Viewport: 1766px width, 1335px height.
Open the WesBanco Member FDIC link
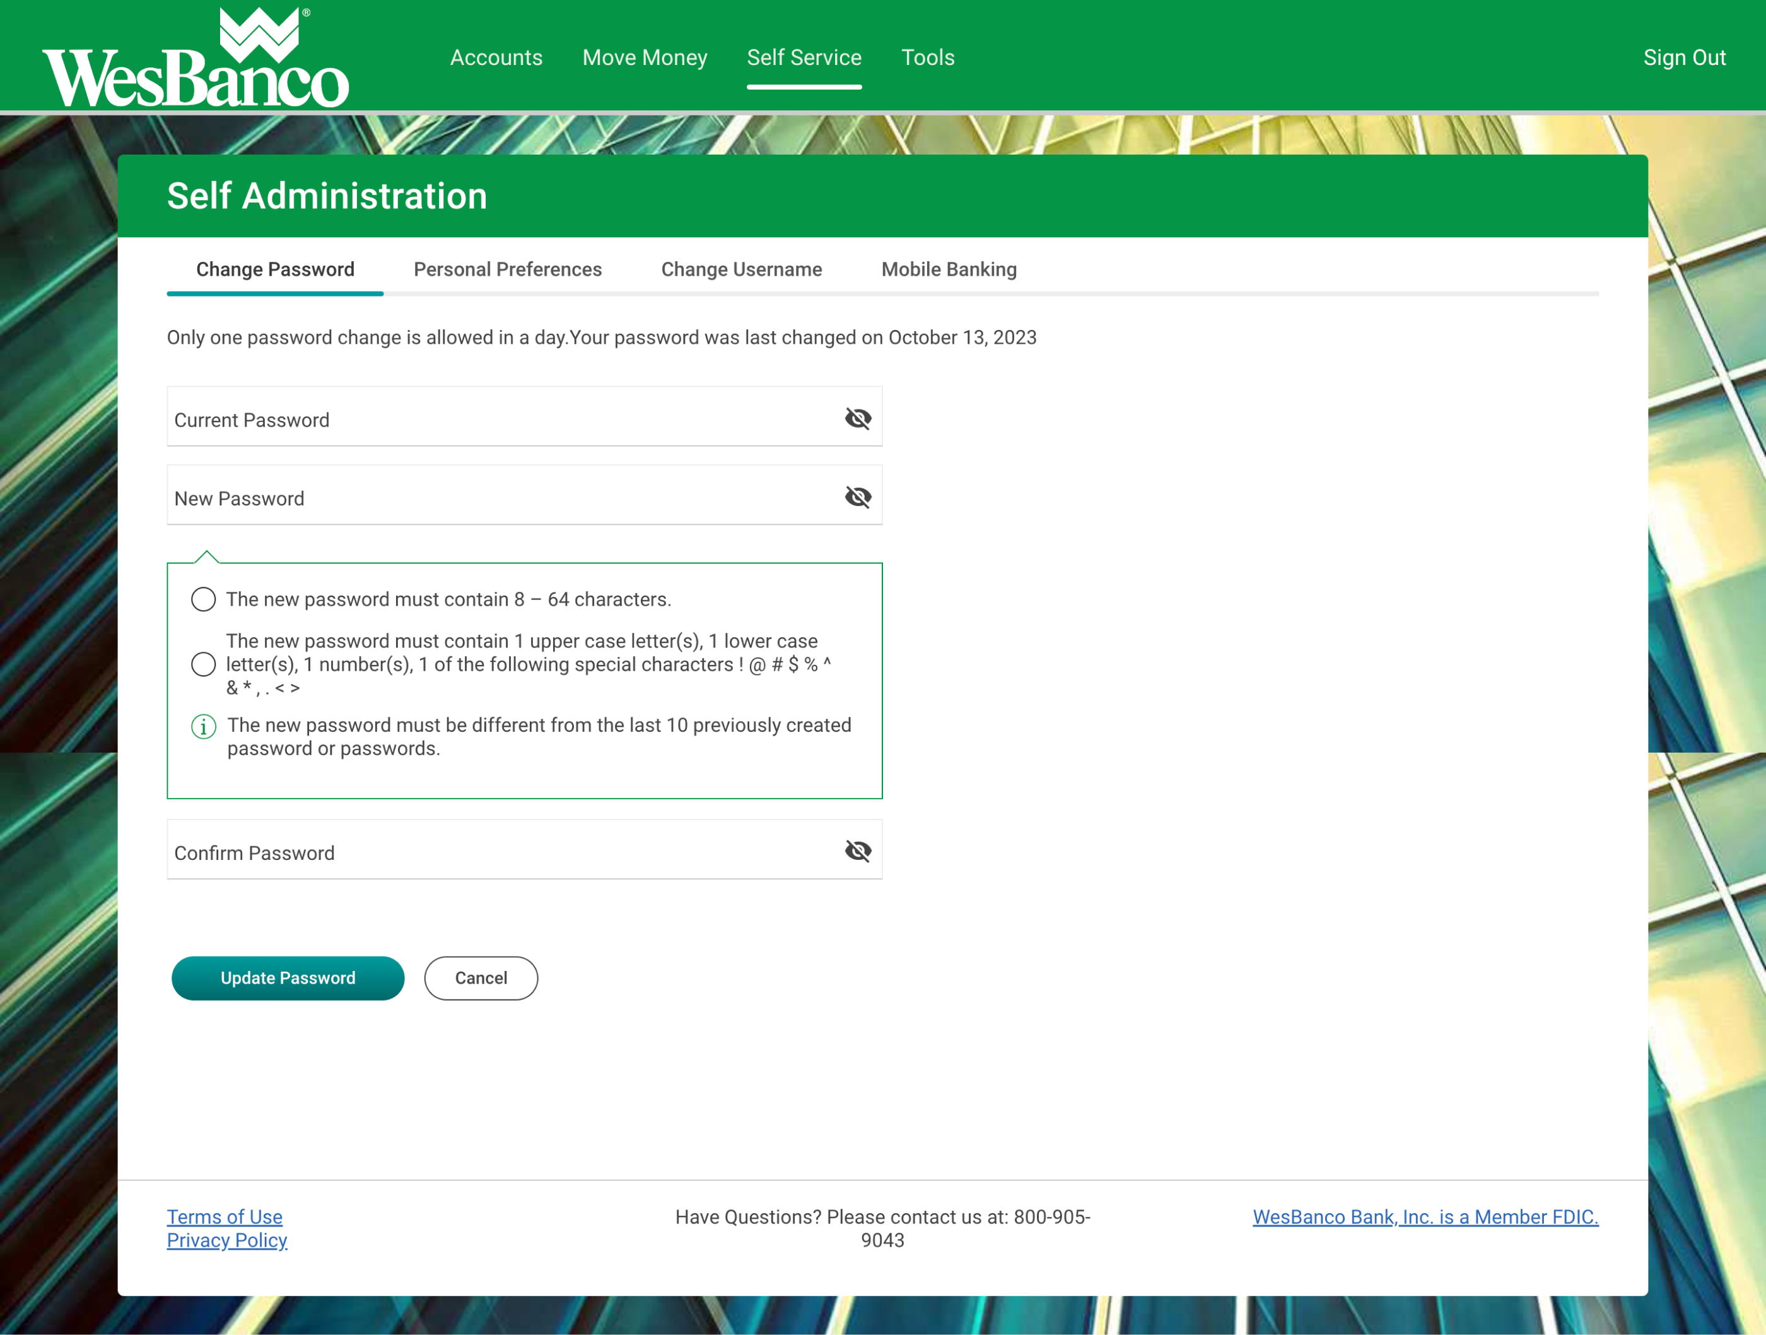click(x=1425, y=1217)
